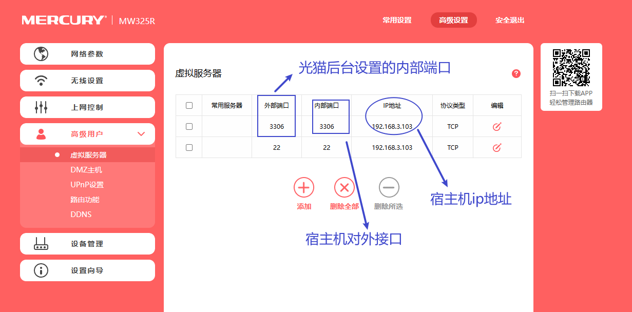The image size is (632, 312).
Task: Check the select-all checkbox in table header
Action: tap(189, 106)
